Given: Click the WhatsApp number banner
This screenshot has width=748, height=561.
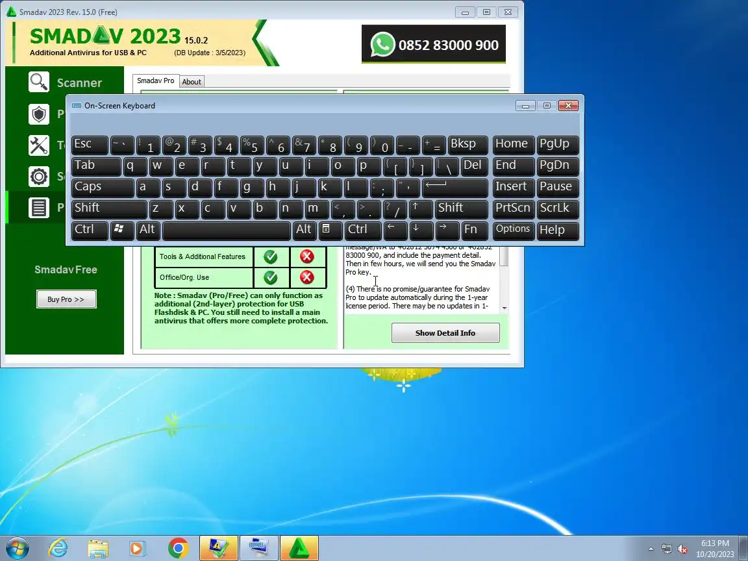Looking at the screenshot, I should click(434, 44).
